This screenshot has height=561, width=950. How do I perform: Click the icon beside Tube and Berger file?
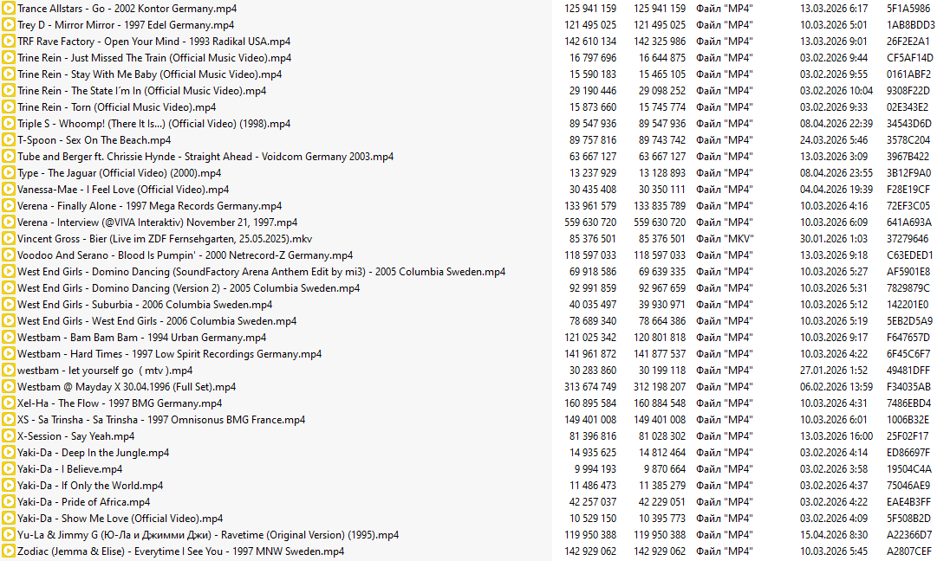[x=9, y=156]
